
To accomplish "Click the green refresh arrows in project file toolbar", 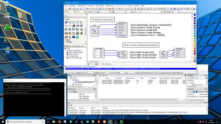I will (x=83, y=46).
